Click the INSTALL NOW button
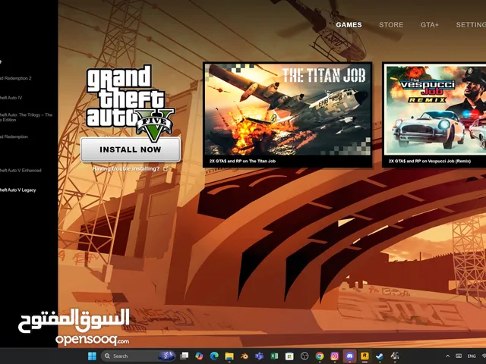 (130, 149)
